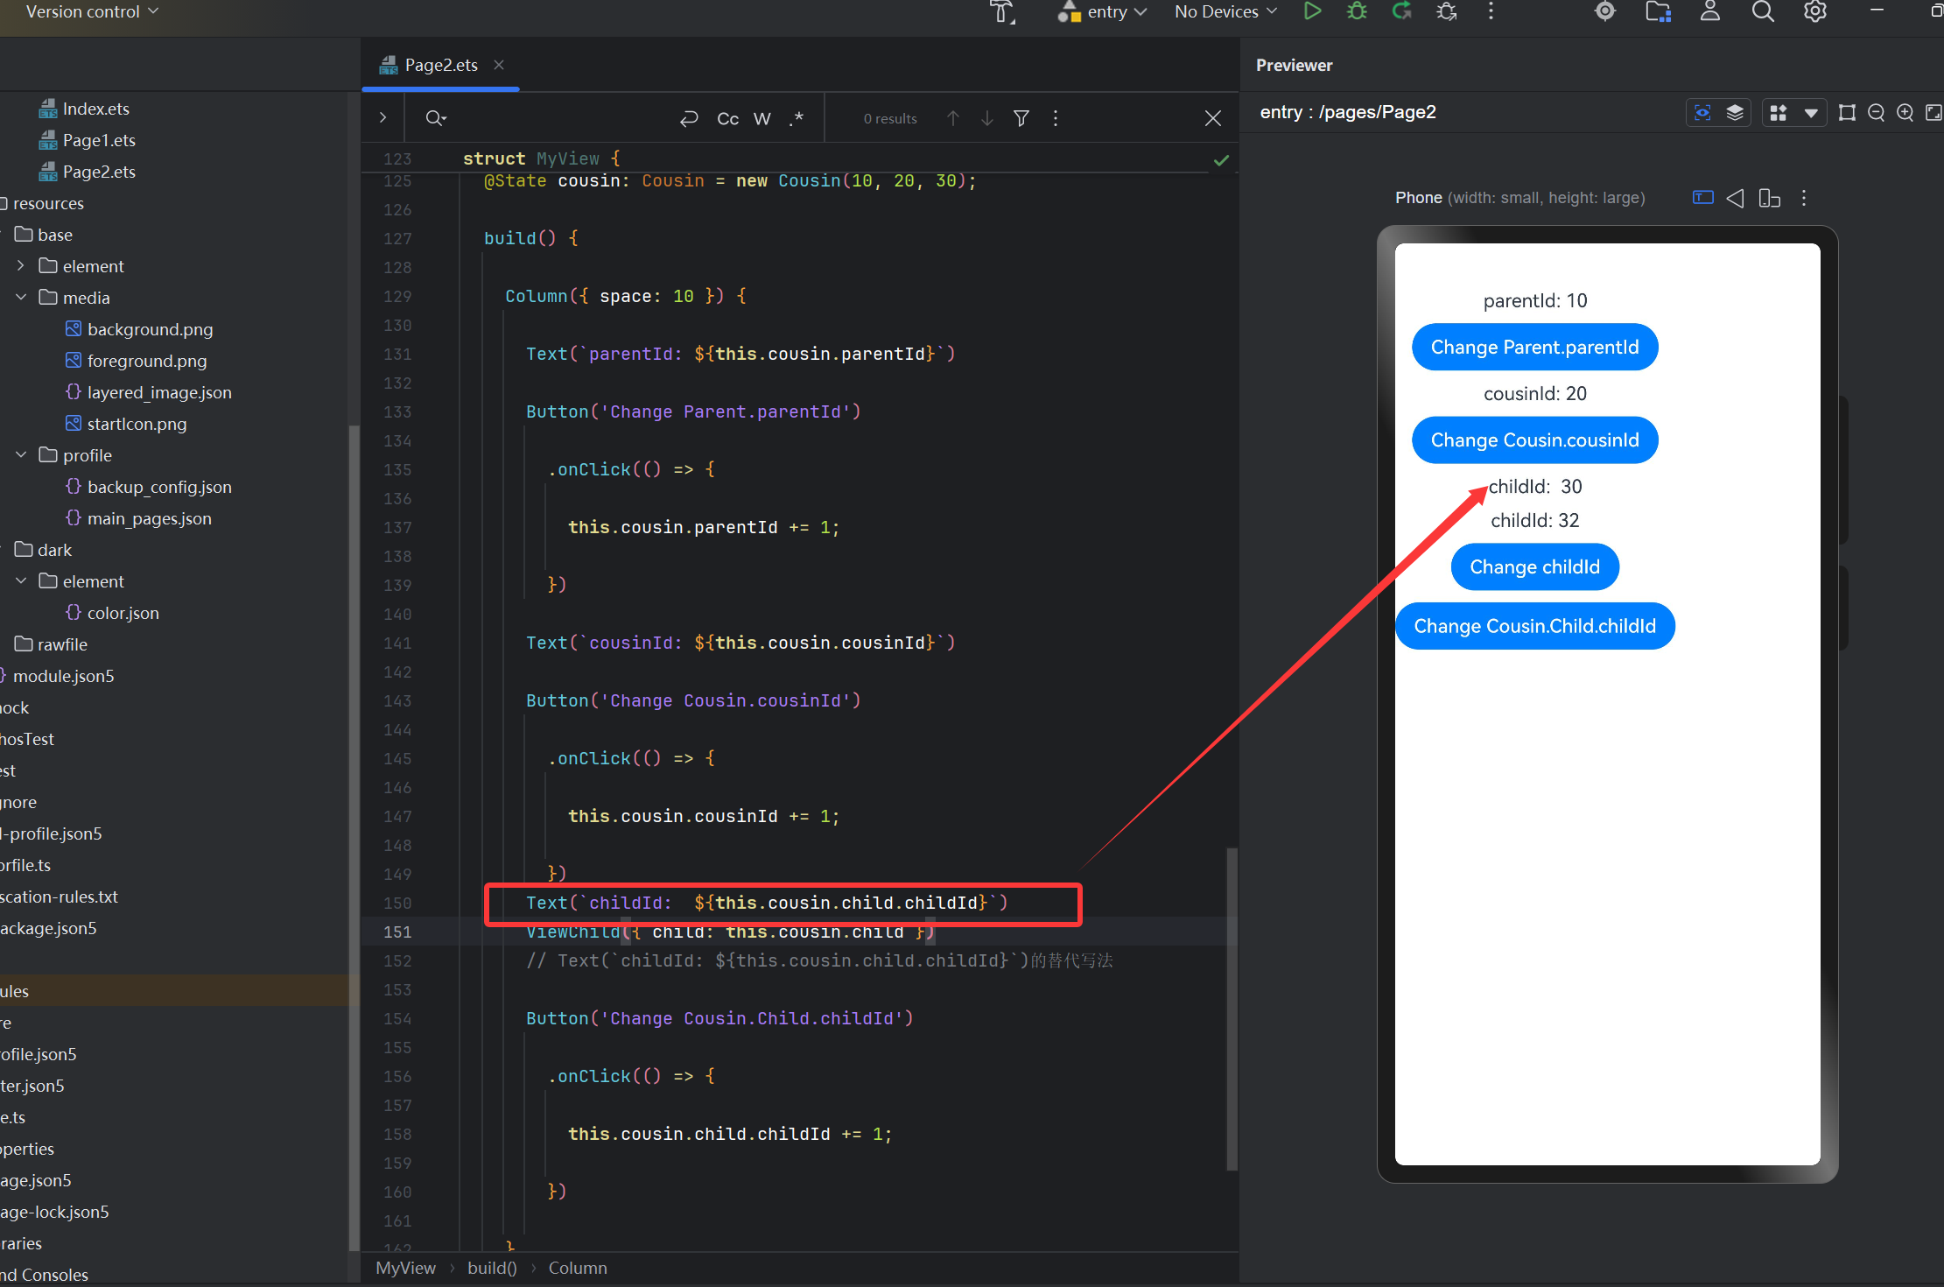Click the search history magnifier in find bar
Image resolution: width=1944 pixels, height=1287 pixels.
tap(436, 118)
